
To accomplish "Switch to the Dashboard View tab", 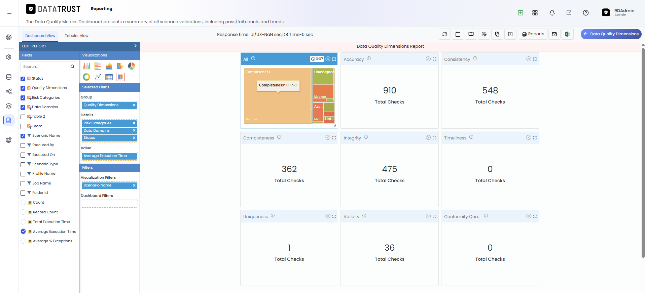I will (x=40, y=36).
